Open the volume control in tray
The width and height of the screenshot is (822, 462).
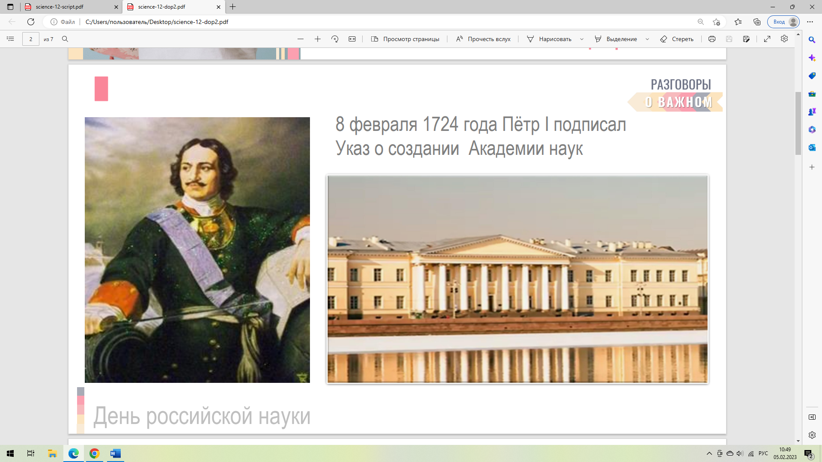(740, 453)
